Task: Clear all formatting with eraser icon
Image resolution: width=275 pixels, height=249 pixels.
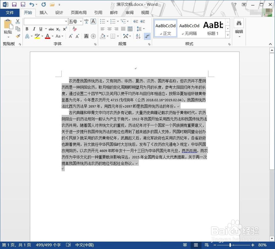Action: [75, 29]
